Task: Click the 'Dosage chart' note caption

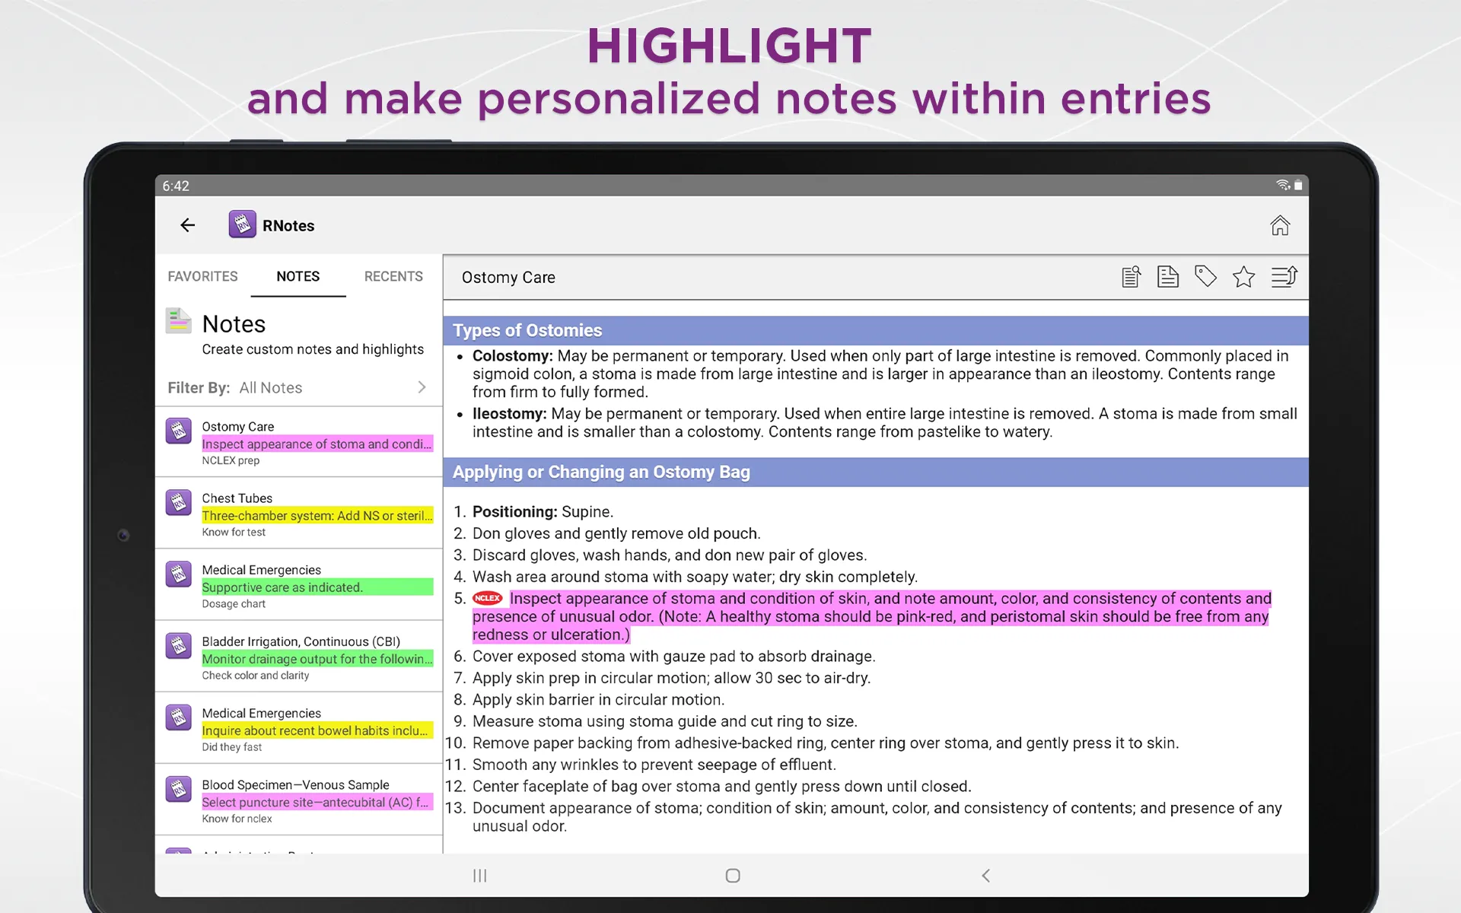Action: tap(234, 603)
